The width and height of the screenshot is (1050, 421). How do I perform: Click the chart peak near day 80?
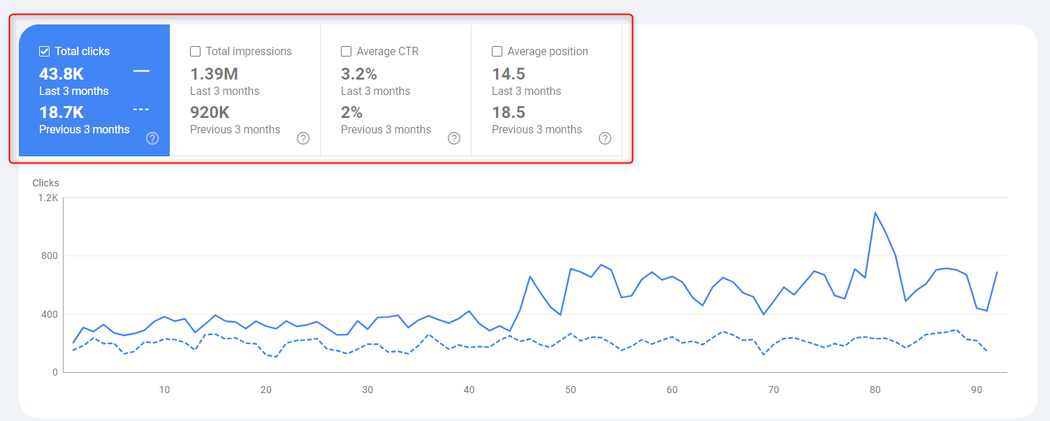(875, 212)
